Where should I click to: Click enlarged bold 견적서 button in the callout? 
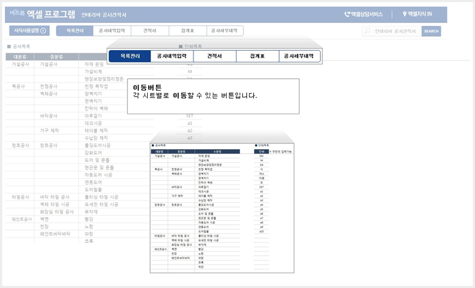pyautogui.click(x=215, y=56)
